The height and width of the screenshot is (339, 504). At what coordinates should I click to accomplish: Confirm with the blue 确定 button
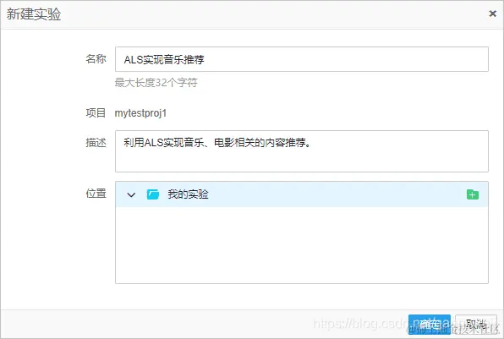click(x=429, y=324)
